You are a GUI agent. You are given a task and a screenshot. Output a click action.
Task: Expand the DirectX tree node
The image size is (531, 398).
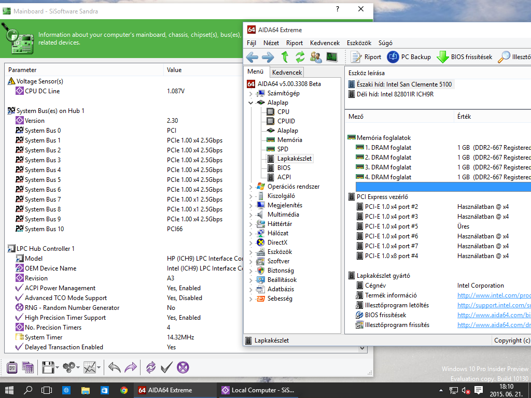251,243
